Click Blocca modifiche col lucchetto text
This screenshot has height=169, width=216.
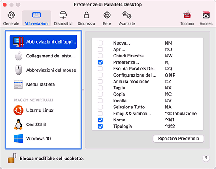52,159
